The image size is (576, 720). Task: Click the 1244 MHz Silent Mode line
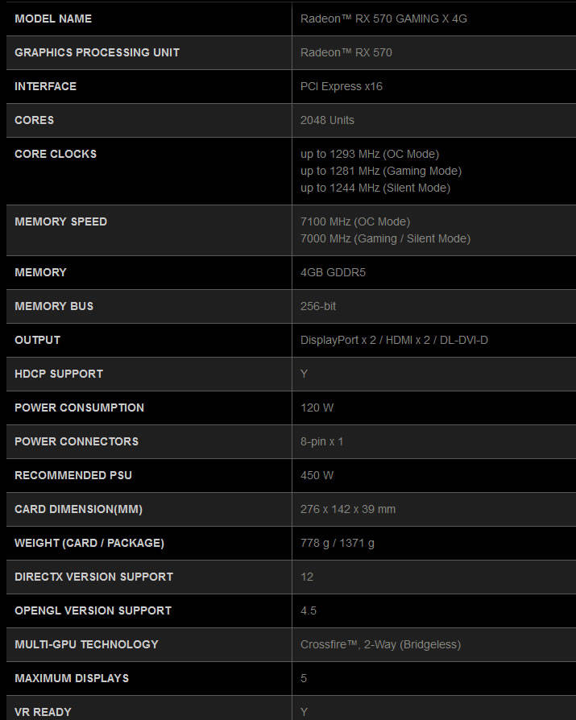click(375, 188)
